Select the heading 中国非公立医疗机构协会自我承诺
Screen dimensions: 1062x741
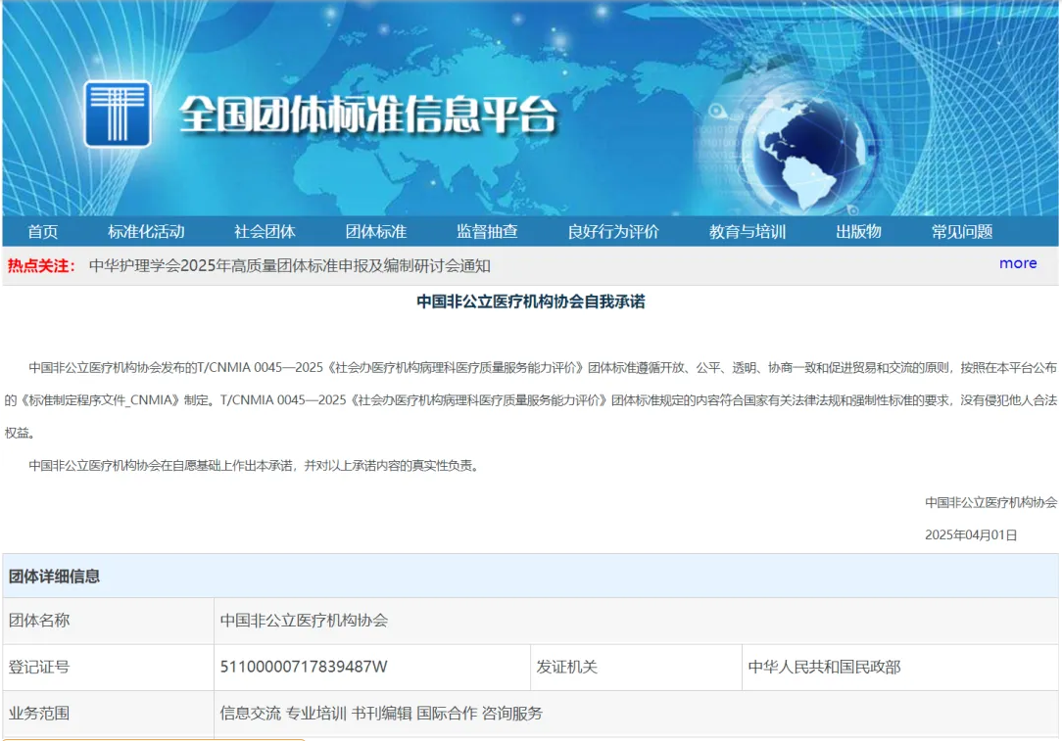coord(531,301)
